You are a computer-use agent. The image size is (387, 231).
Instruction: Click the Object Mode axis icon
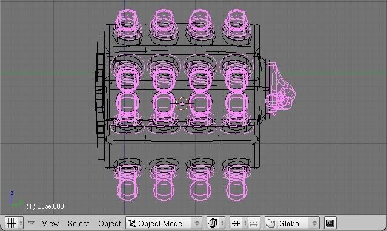click(x=132, y=223)
